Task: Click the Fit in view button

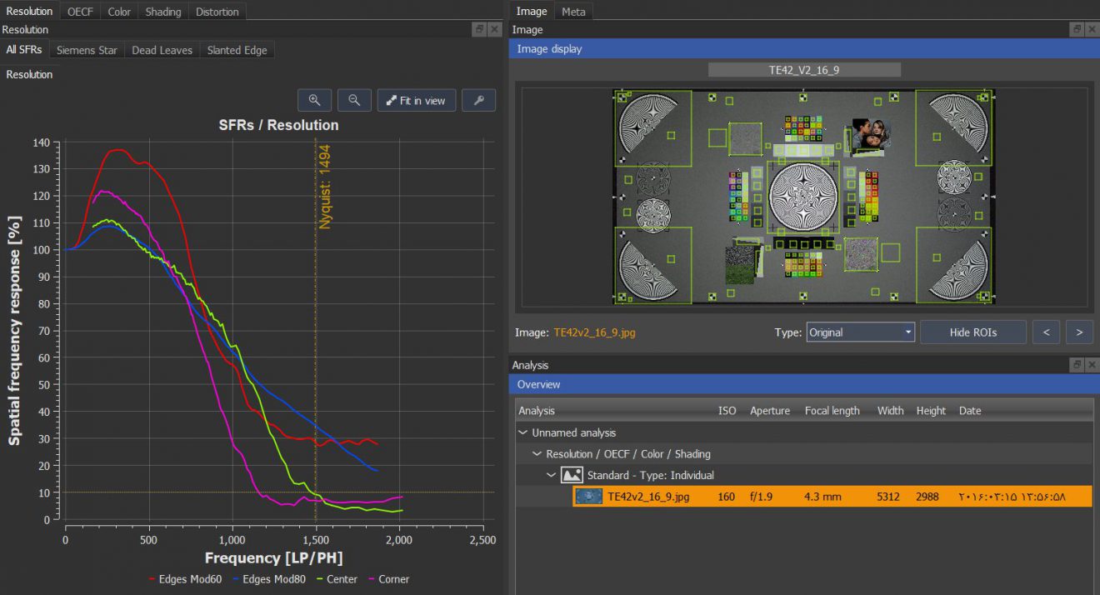Action: [415, 100]
